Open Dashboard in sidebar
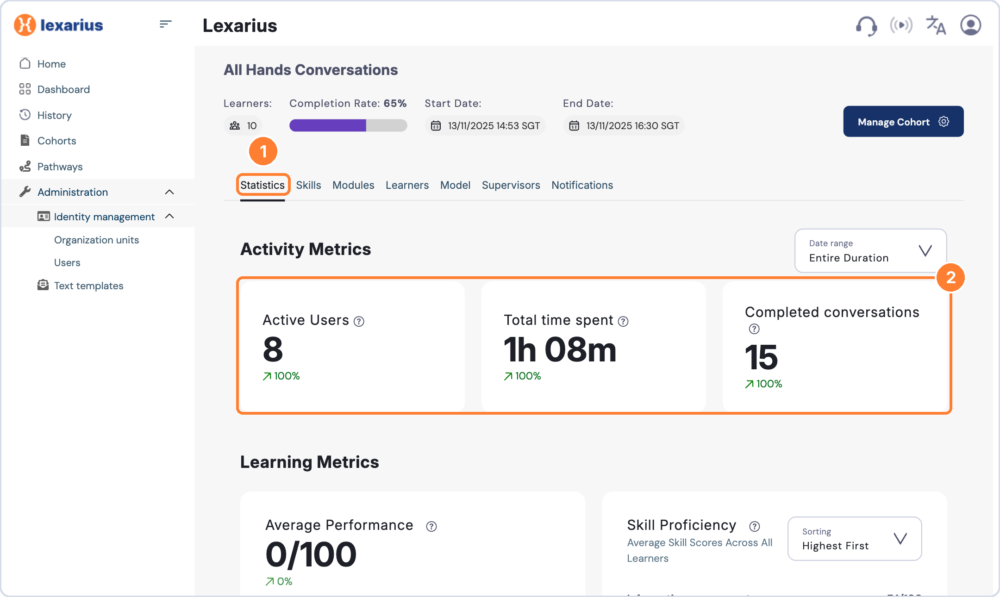 (63, 89)
